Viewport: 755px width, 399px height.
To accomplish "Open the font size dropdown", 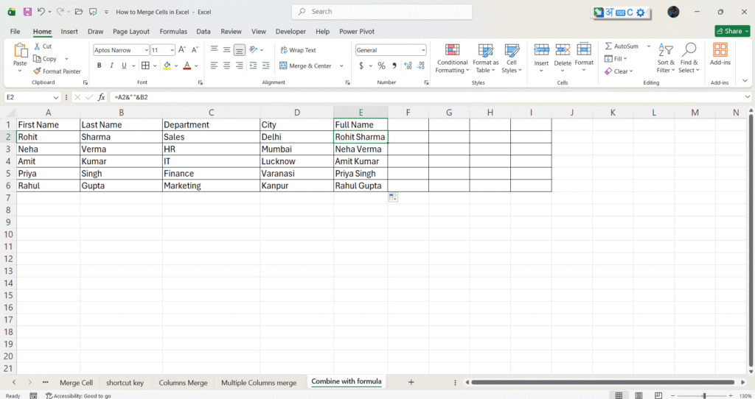I will coord(172,50).
